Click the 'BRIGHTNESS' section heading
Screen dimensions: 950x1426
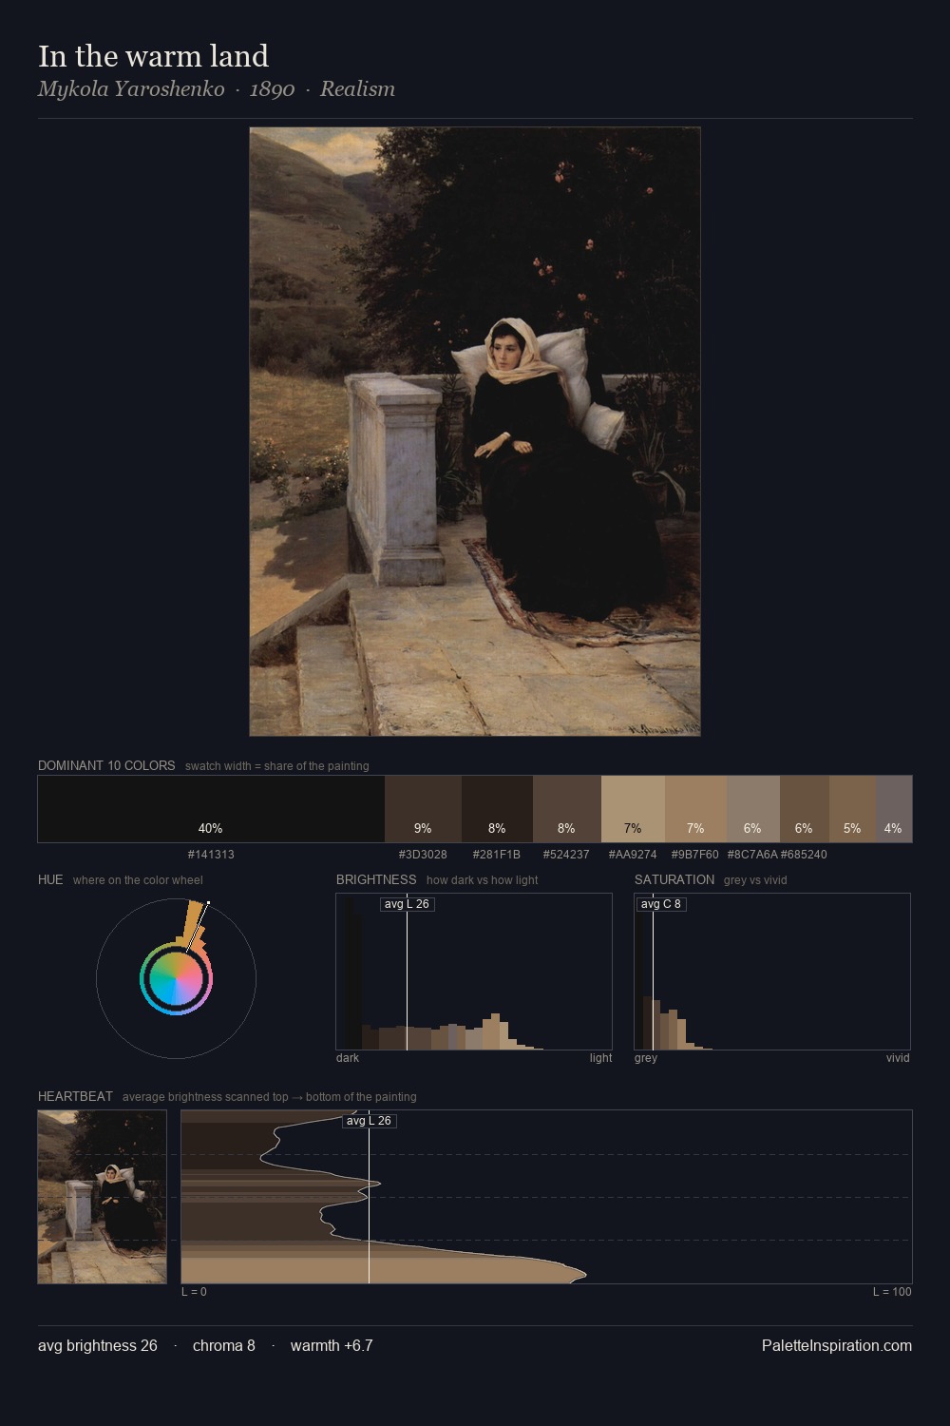(376, 879)
